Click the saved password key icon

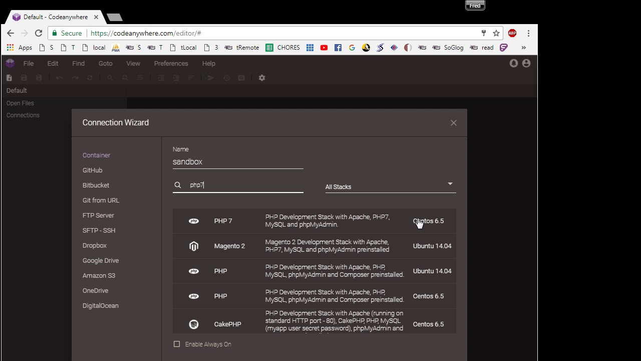coord(483,33)
